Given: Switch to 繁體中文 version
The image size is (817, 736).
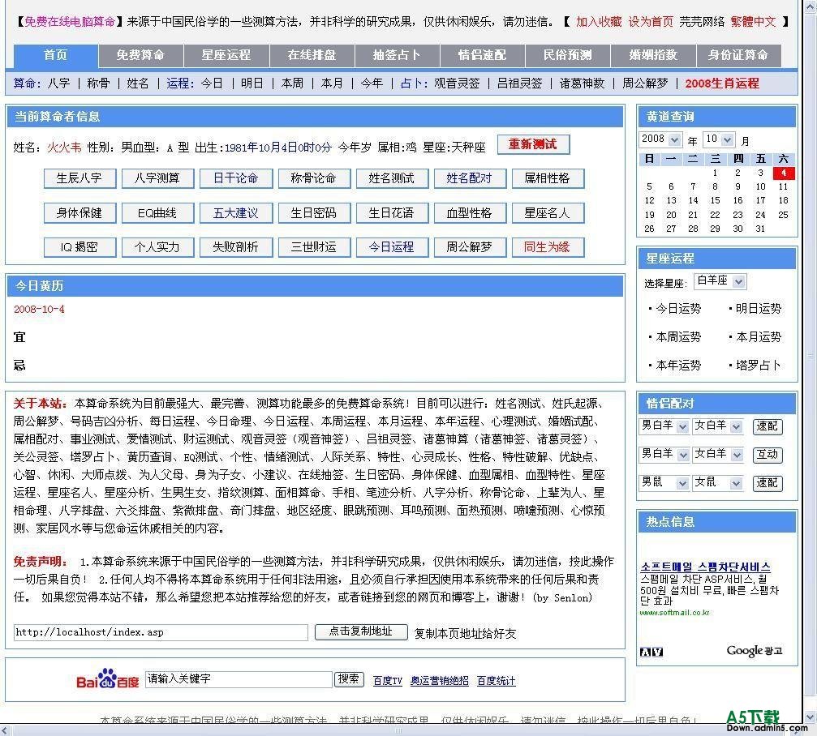Looking at the screenshot, I should pyautogui.click(x=753, y=22).
